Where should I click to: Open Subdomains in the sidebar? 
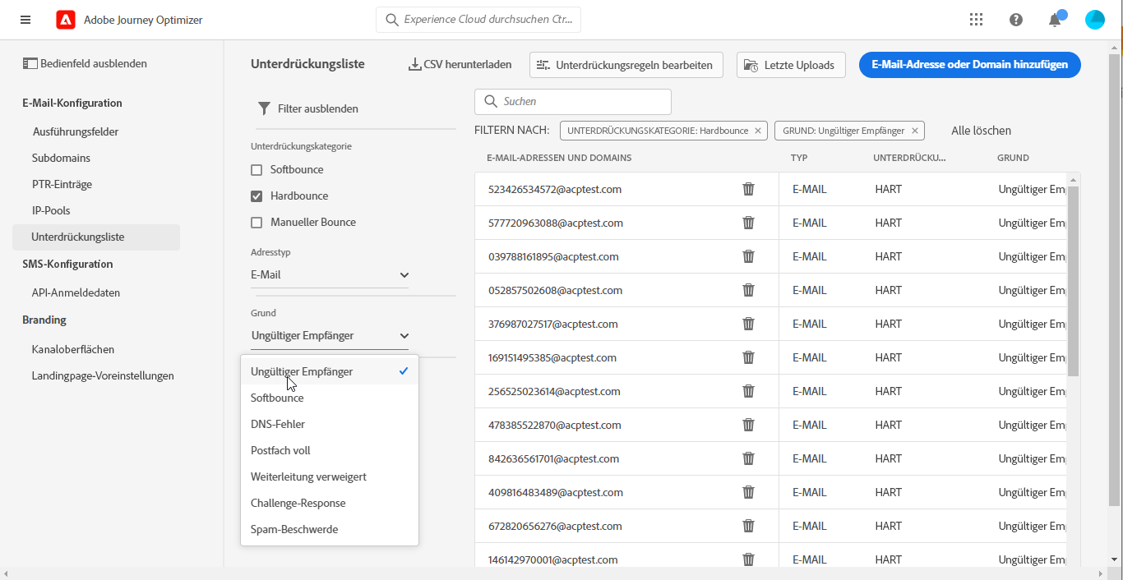[x=61, y=158]
